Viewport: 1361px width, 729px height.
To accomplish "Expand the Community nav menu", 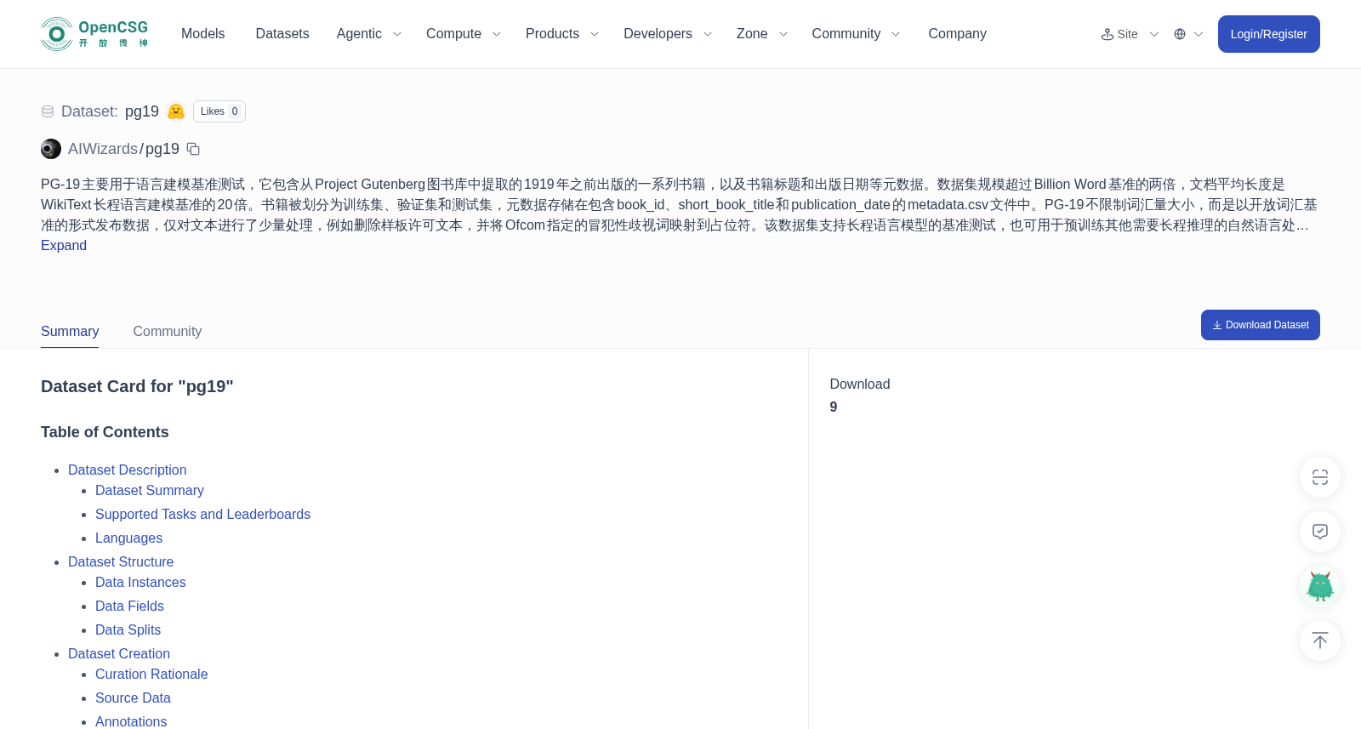I will pos(857,34).
